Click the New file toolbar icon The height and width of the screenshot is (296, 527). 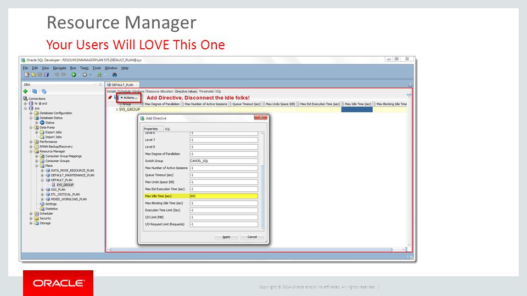(27, 75)
